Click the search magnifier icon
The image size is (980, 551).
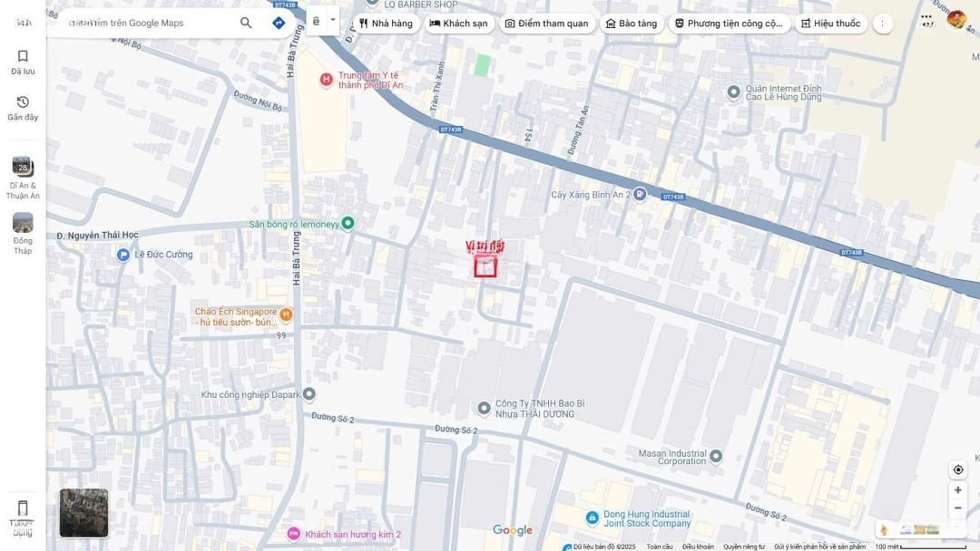point(246,23)
